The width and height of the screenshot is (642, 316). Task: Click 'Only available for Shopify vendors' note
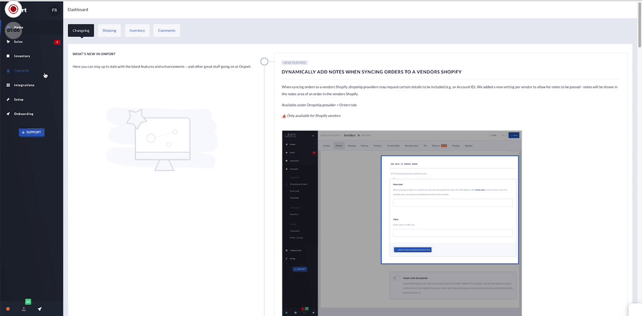(314, 116)
